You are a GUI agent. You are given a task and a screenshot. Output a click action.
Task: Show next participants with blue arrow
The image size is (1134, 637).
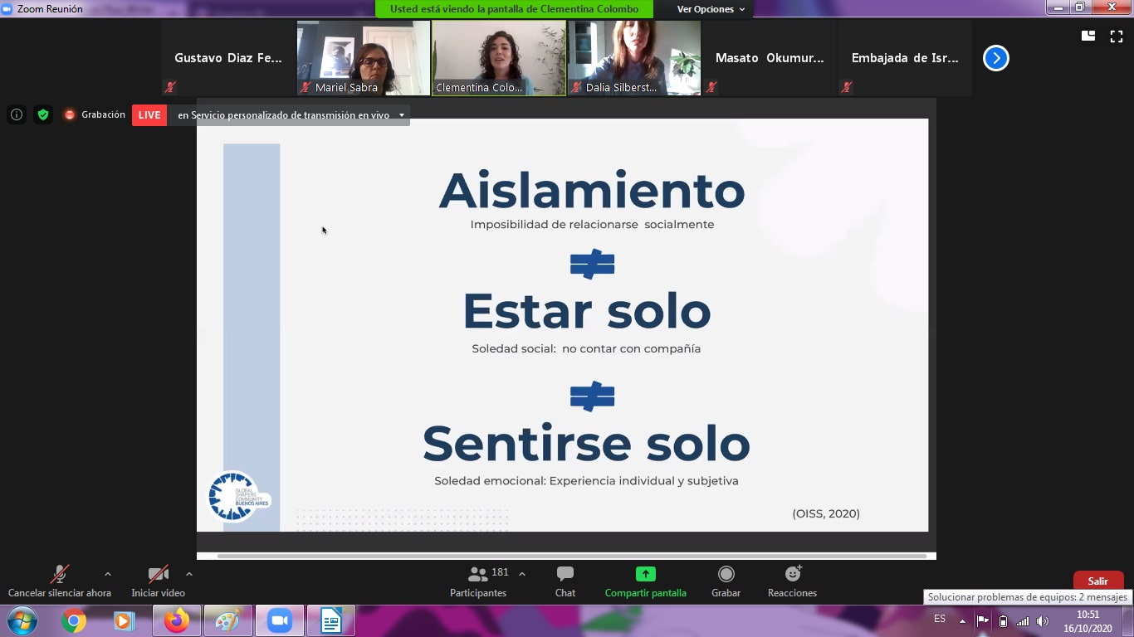pyautogui.click(x=996, y=58)
